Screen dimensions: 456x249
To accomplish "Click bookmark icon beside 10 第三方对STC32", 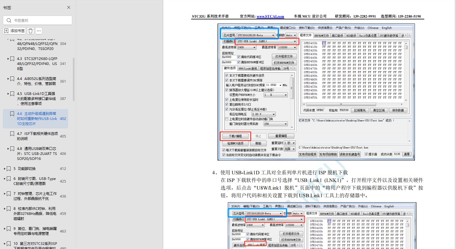I will pyautogui.click(x=9, y=244).
